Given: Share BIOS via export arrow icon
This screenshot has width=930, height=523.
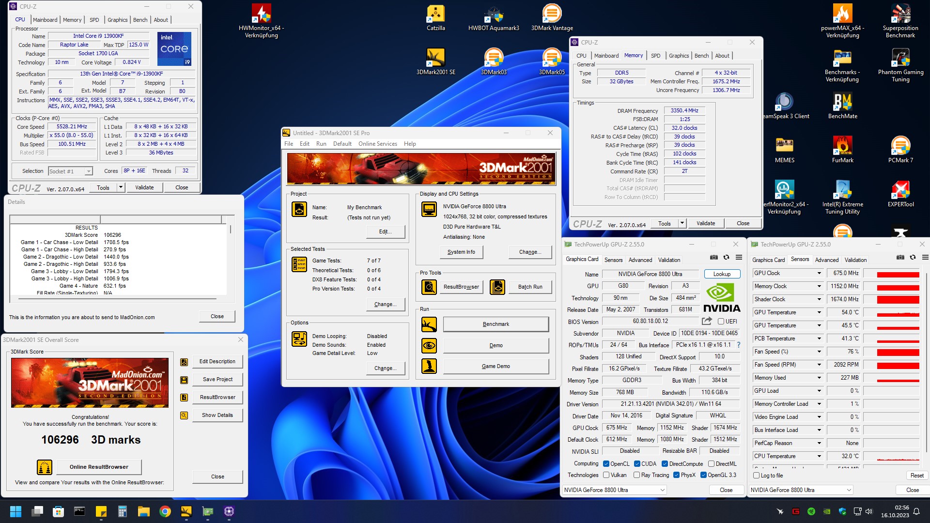Looking at the screenshot, I should [707, 321].
